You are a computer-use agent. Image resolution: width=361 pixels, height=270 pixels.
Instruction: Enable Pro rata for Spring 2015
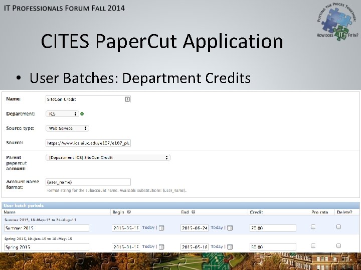pyautogui.click(x=313, y=246)
